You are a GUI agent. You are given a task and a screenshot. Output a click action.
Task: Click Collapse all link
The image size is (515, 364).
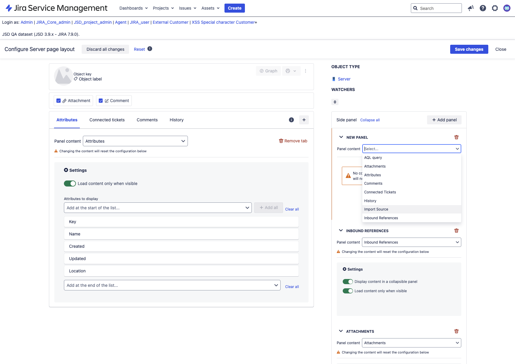coord(370,120)
